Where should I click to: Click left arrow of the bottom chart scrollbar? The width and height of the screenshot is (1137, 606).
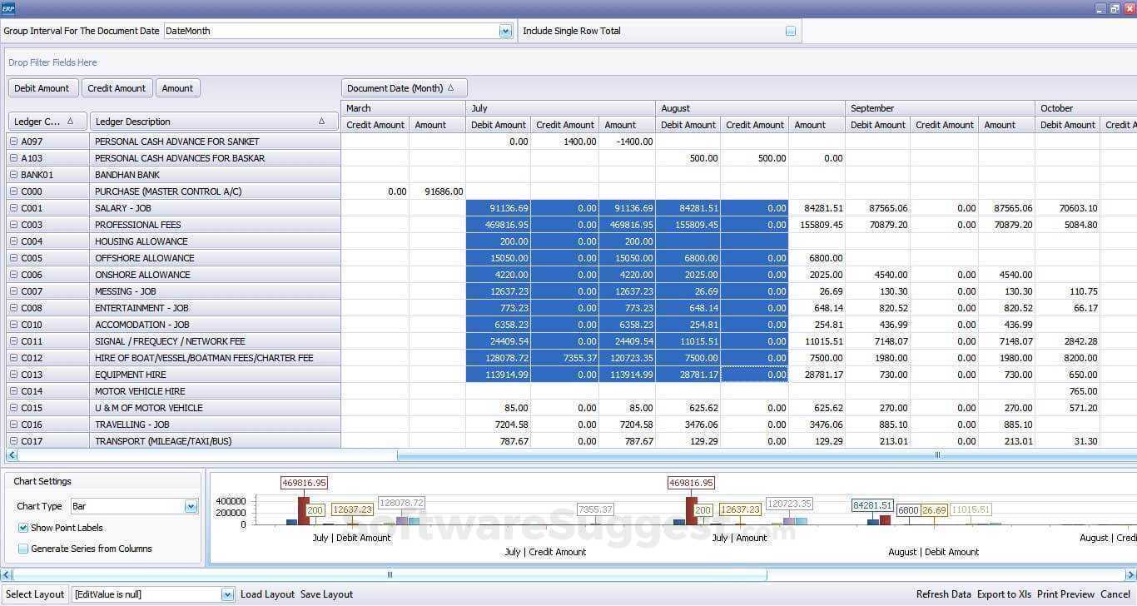click(7, 574)
